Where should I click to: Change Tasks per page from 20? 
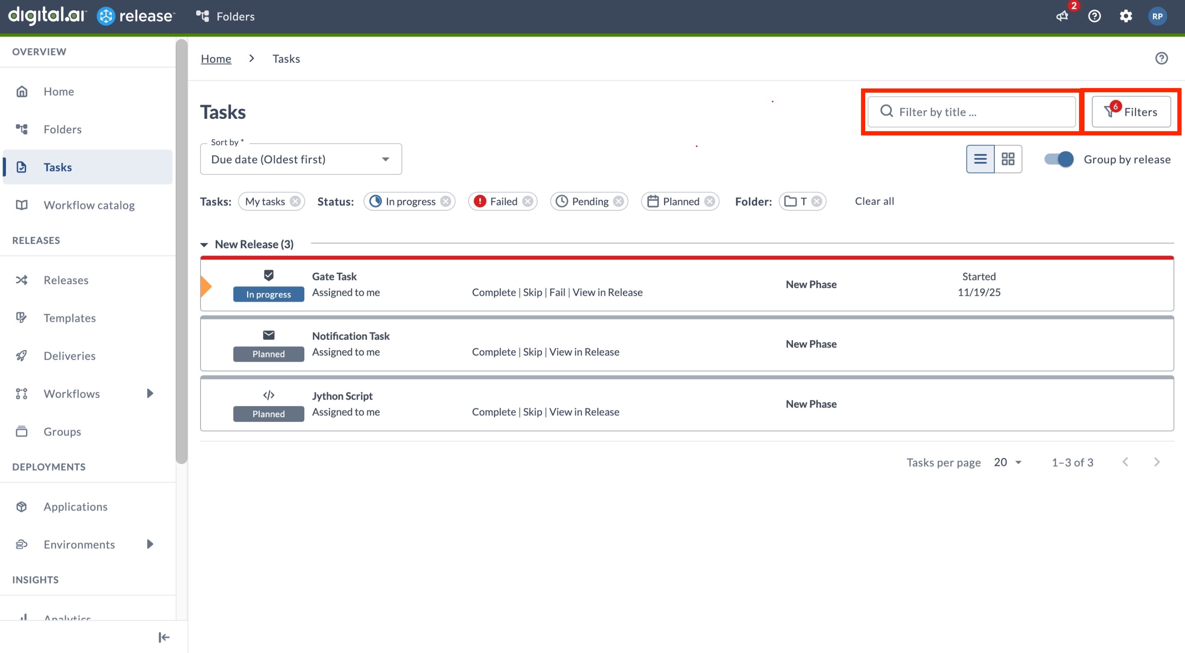[x=1007, y=462]
